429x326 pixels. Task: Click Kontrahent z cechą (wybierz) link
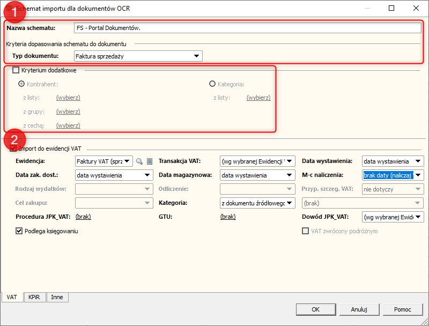pos(68,125)
